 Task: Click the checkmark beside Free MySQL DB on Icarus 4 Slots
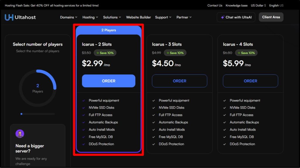click(224, 136)
